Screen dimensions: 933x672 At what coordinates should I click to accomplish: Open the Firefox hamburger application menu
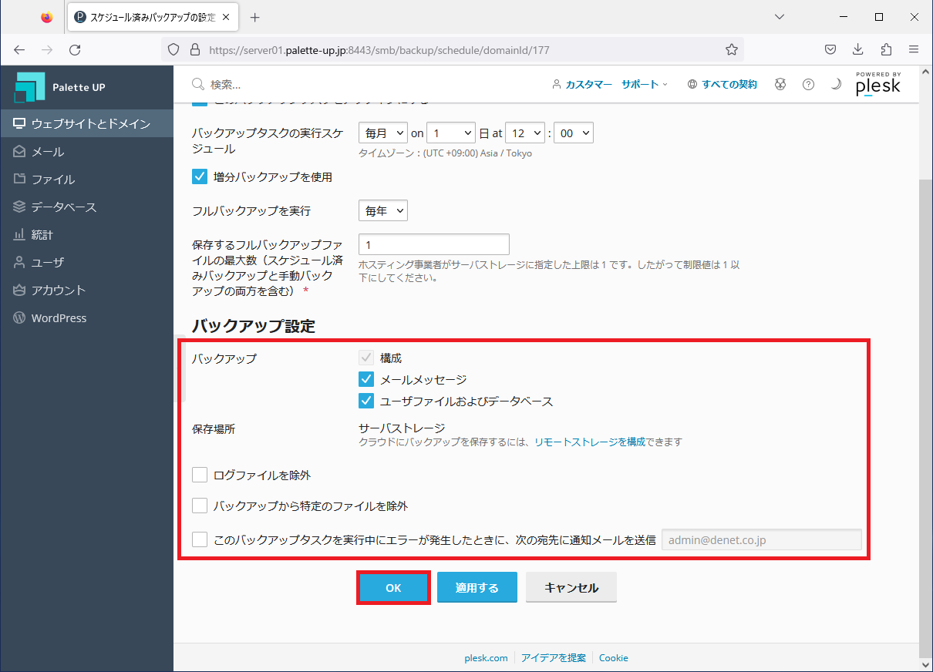pos(914,49)
